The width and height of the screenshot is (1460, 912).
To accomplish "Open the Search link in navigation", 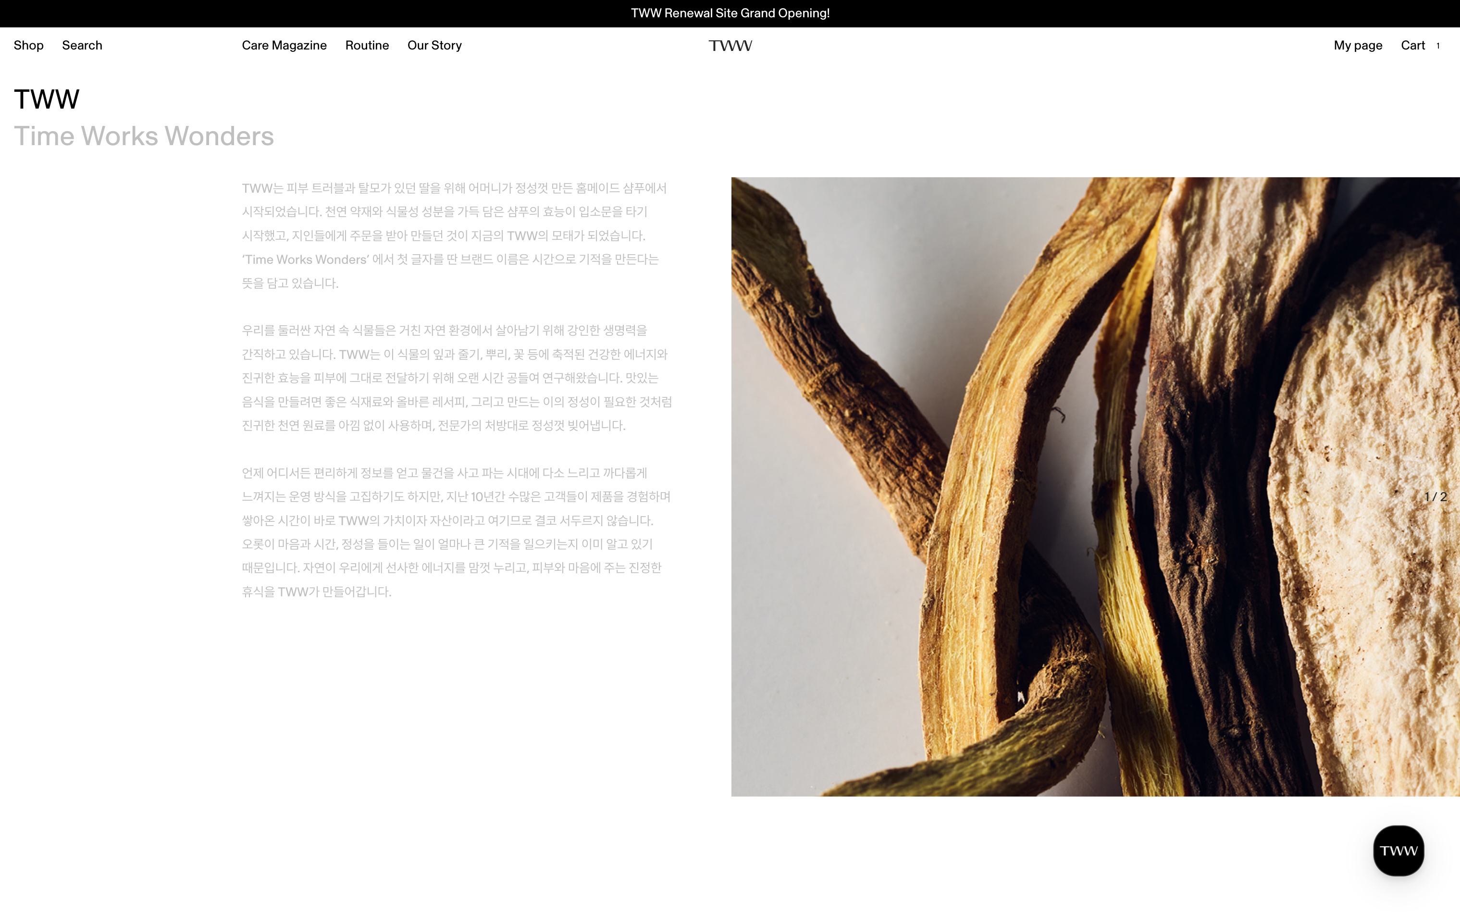I will (82, 46).
